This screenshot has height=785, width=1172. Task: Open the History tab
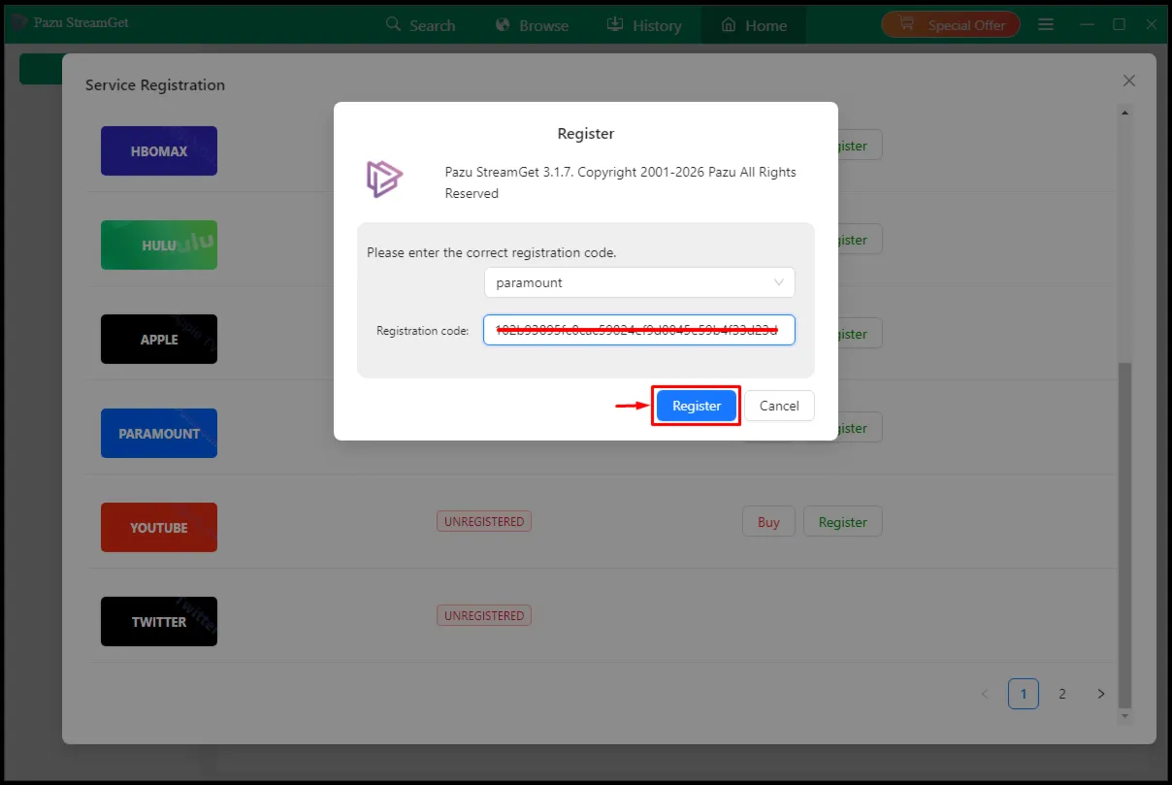[644, 25]
